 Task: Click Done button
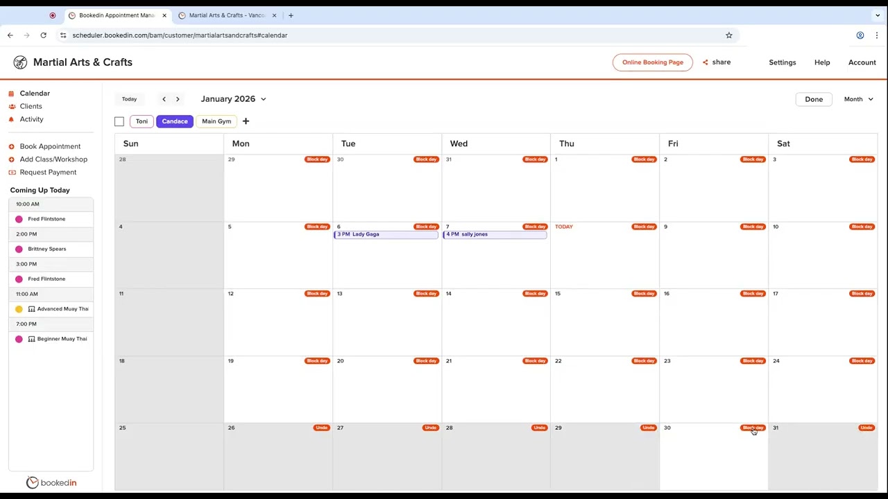[x=814, y=99]
